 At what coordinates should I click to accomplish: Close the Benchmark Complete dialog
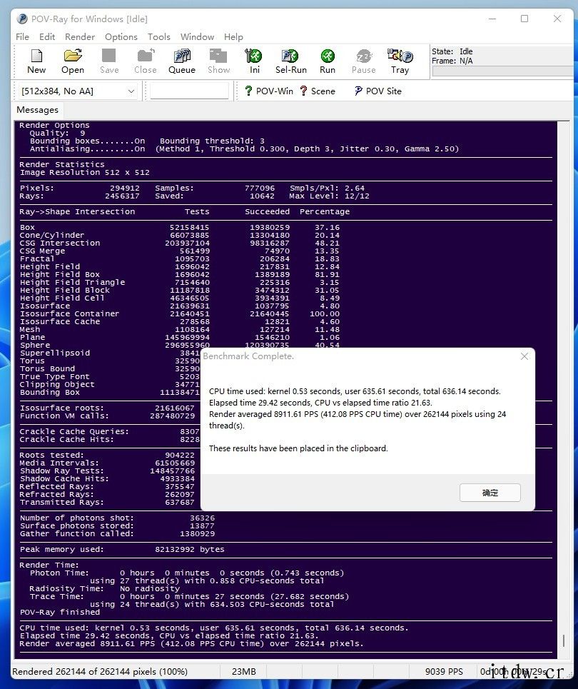[524, 356]
